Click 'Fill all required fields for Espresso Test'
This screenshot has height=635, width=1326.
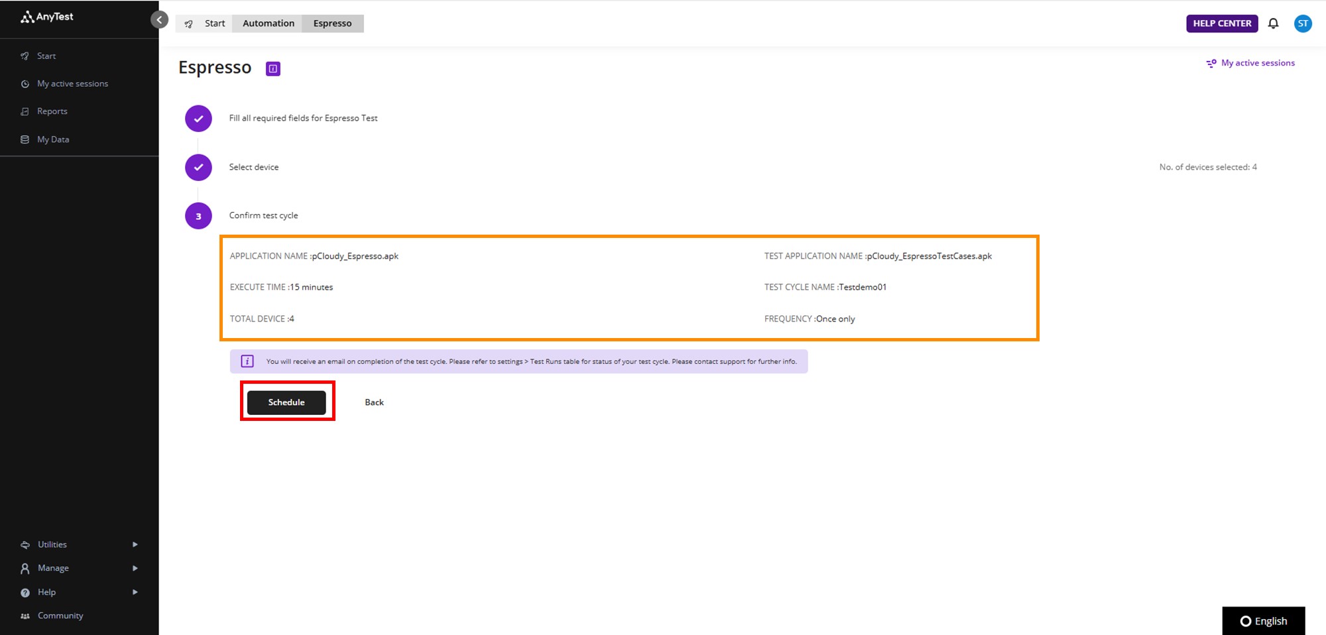303,118
